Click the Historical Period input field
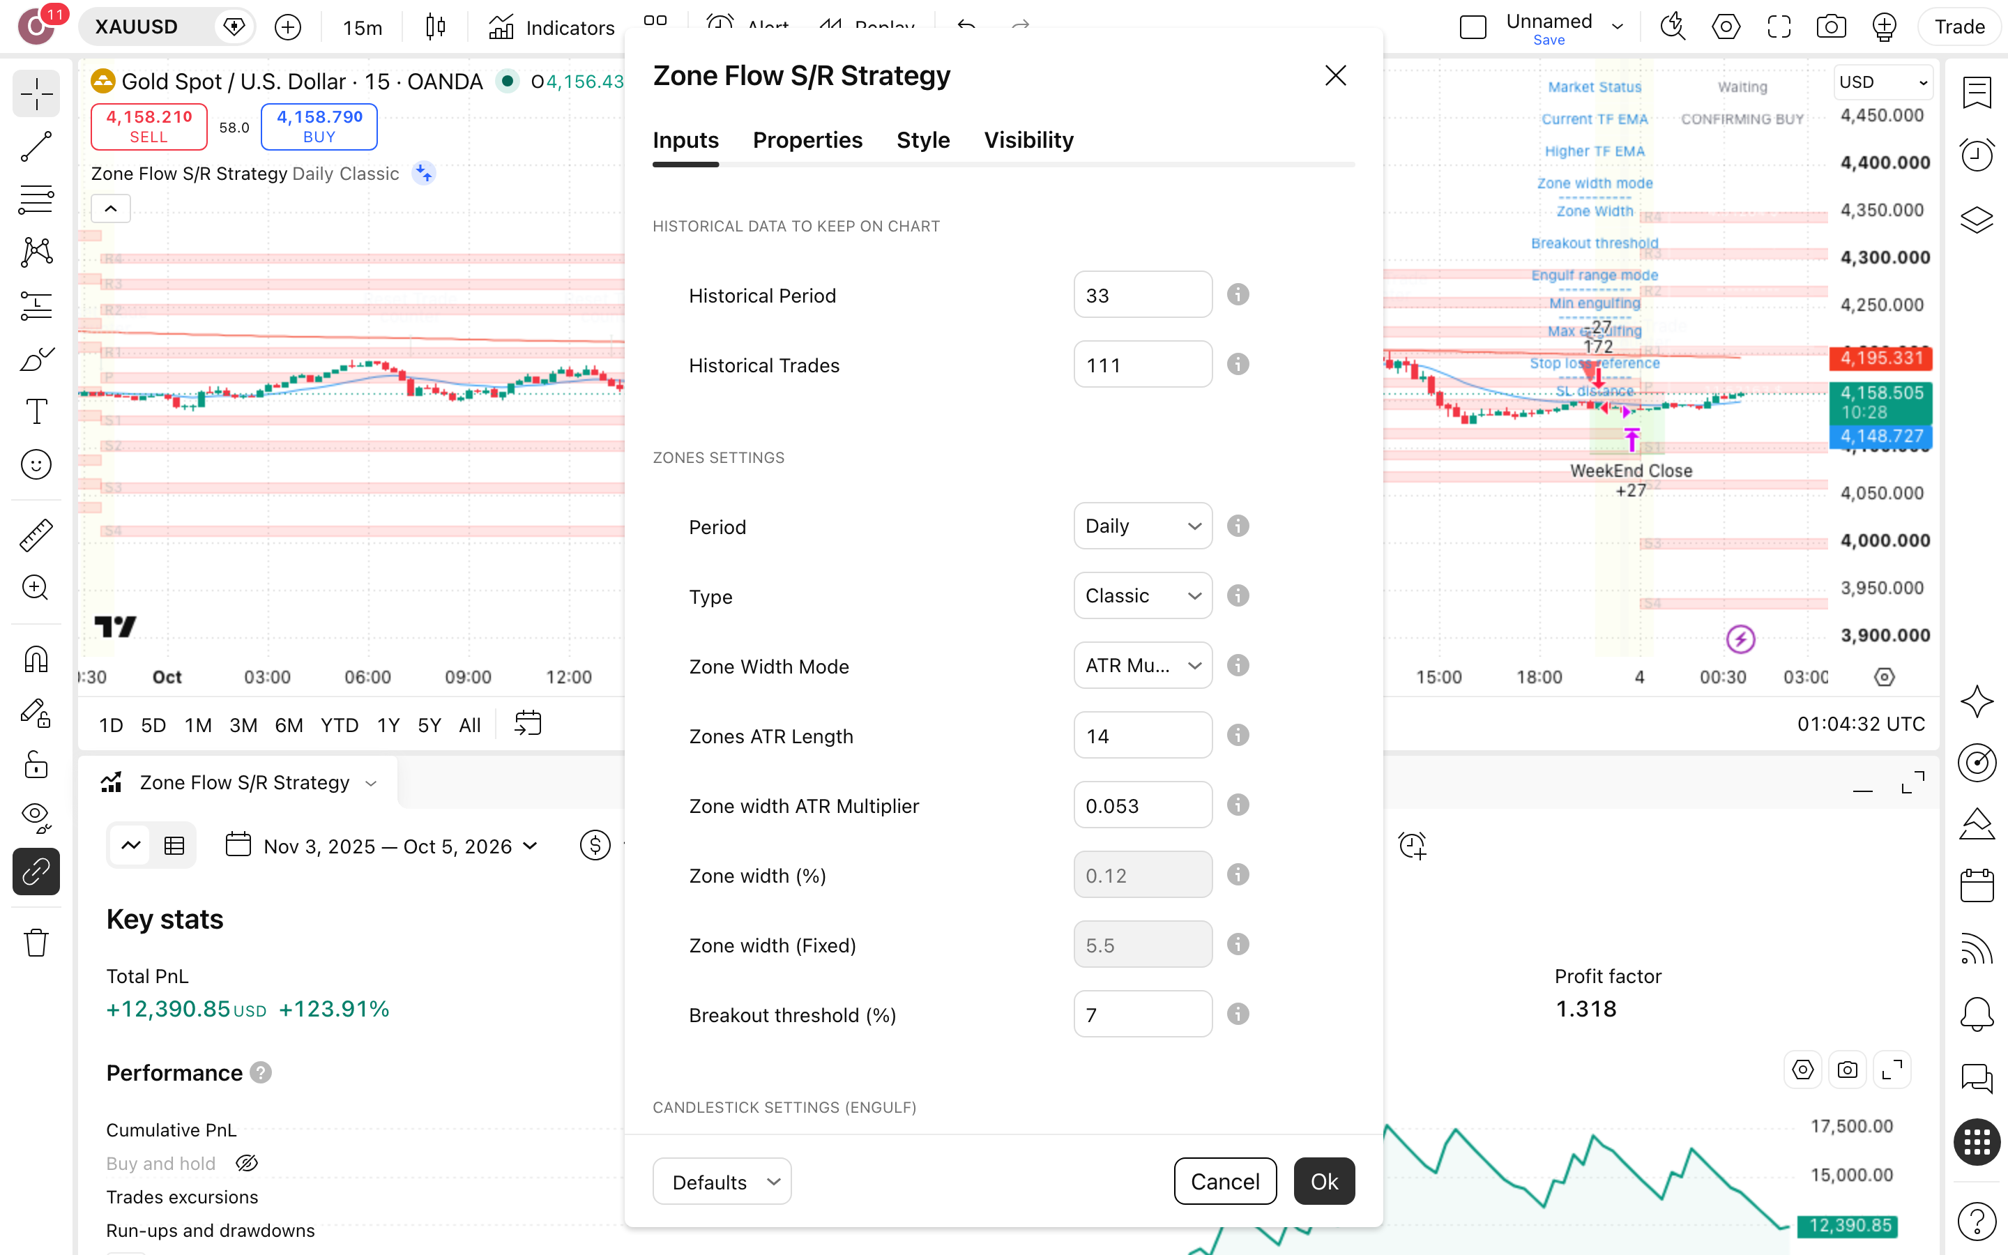Viewport: 2008px width, 1255px height. tap(1143, 295)
